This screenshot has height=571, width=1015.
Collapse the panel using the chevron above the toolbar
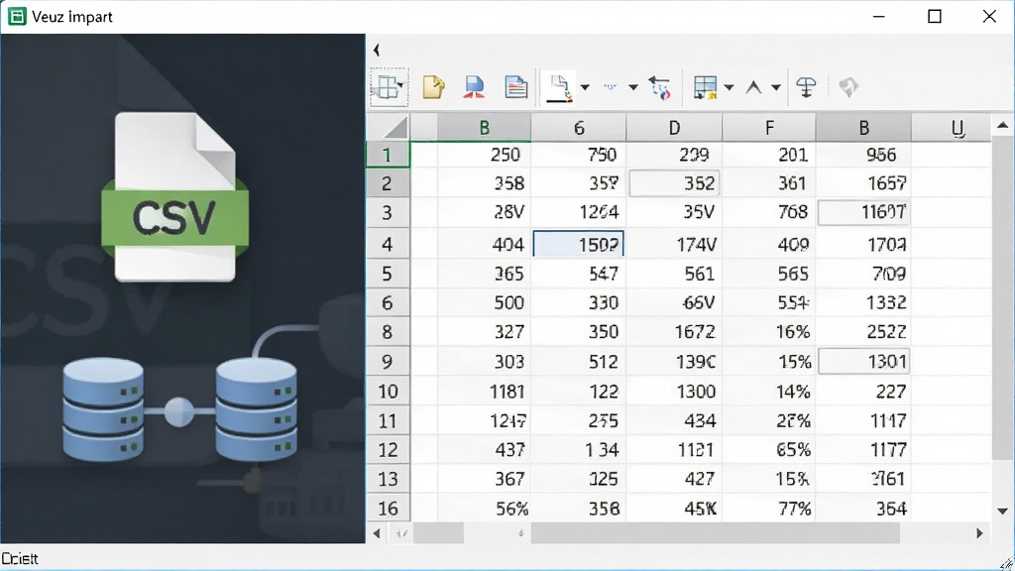(x=377, y=50)
